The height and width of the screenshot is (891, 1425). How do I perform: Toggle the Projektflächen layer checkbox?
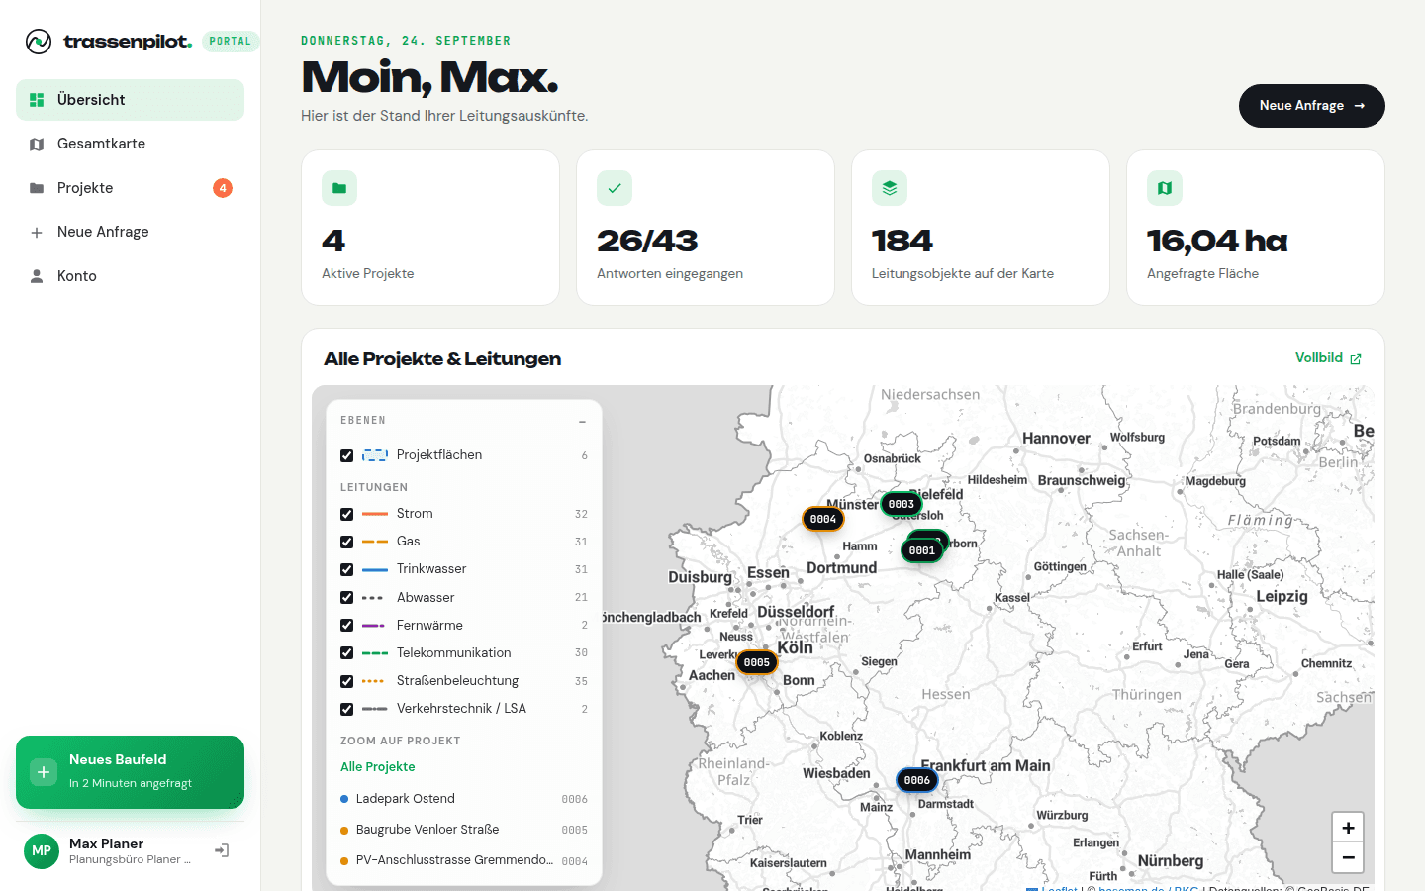point(346,455)
